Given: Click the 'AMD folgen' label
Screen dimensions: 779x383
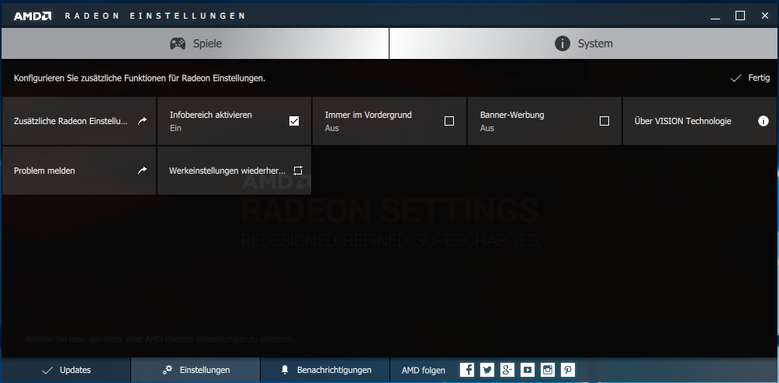Looking at the screenshot, I should pos(424,370).
